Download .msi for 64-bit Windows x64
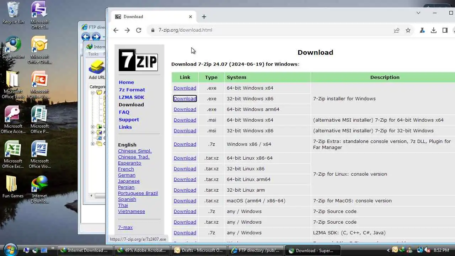 coord(185,120)
